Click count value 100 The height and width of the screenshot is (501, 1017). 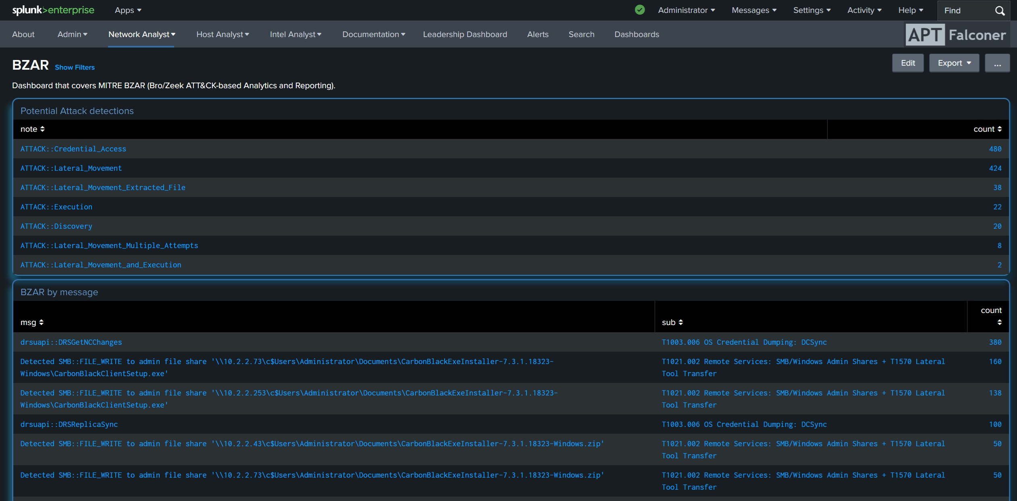[x=995, y=424]
